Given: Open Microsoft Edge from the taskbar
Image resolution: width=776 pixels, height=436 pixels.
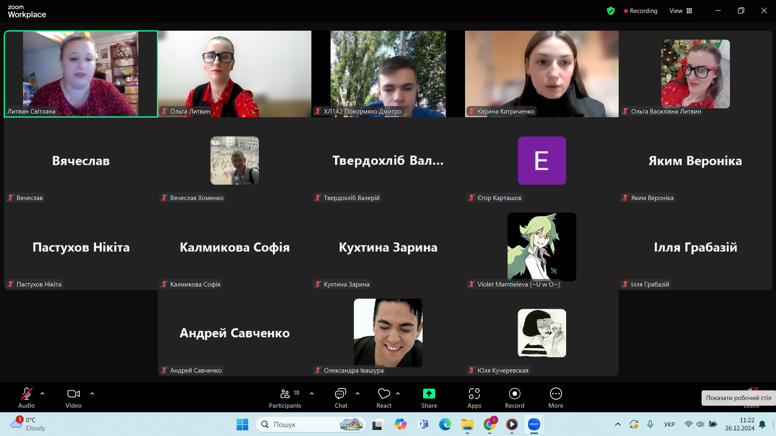Looking at the screenshot, I should [x=445, y=424].
